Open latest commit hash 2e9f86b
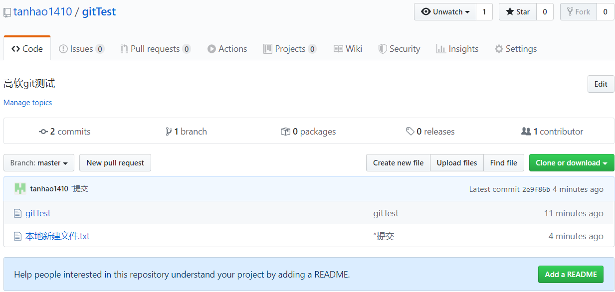Image resolution: width=615 pixels, height=292 pixels. (x=536, y=189)
